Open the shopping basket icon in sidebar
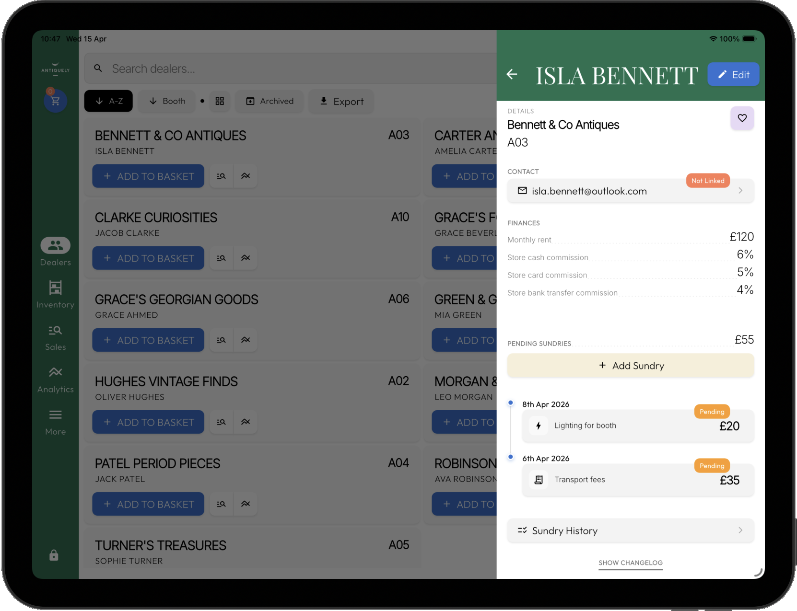797x611 pixels. pos(55,101)
